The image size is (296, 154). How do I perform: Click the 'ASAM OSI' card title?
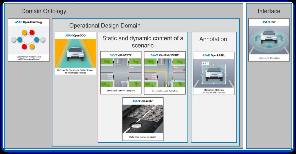(x=269, y=22)
